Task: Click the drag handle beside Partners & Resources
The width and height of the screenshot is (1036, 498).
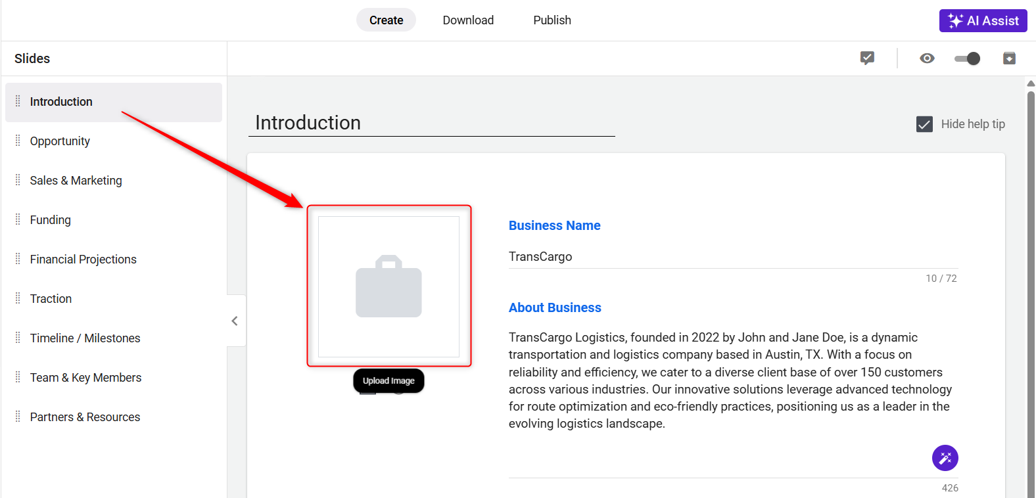Action: (x=18, y=417)
